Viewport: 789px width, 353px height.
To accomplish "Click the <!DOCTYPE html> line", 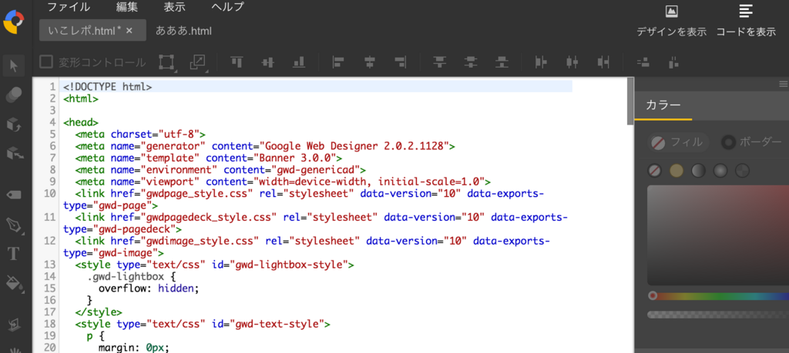I will tap(317, 87).
